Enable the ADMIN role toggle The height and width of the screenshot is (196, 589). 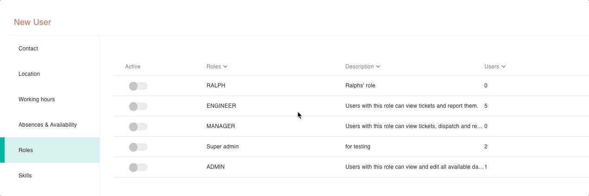pyautogui.click(x=138, y=167)
